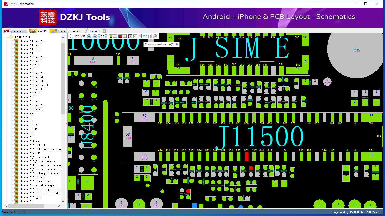This screenshot has width=385, height=216.
Task: Open iPhone 6 6P TOUCH LCD POWER entry
Action: coord(40,193)
